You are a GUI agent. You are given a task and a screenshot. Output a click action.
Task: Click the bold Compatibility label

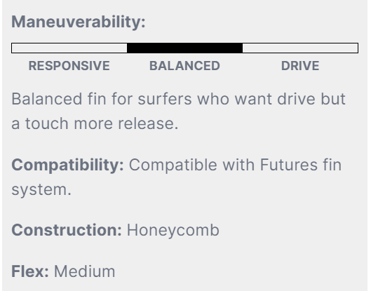(67, 165)
